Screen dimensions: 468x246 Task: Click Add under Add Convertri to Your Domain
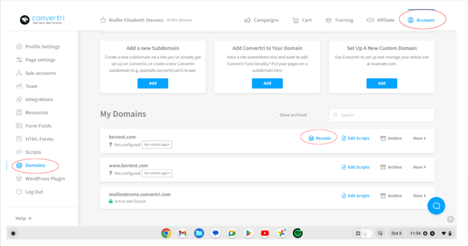click(267, 84)
